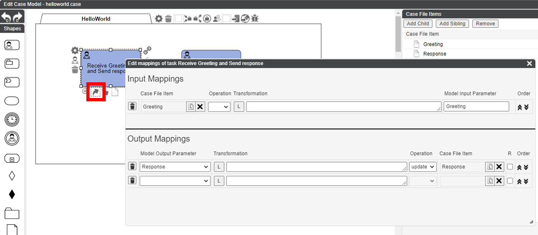Select the white Entry Criterion diamond
Image resolution: width=538 pixels, height=235 pixels.
point(12,176)
